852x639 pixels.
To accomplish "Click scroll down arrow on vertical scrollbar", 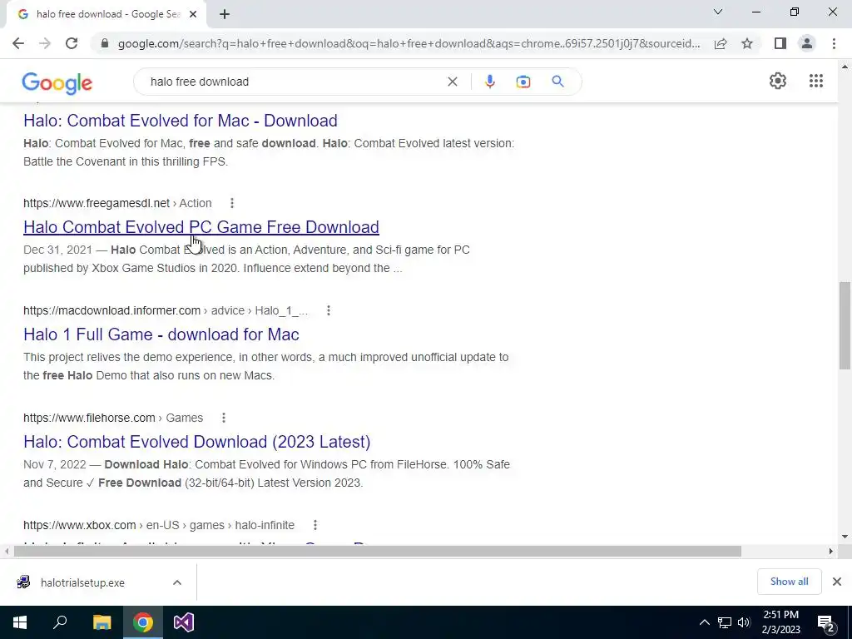I will click(x=845, y=537).
